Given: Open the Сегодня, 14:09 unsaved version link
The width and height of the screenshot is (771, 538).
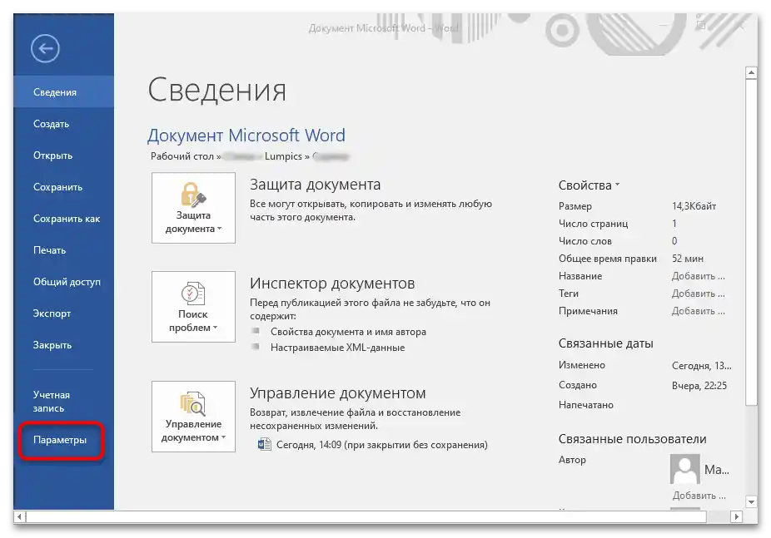Looking at the screenshot, I should click(x=381, y=445).
